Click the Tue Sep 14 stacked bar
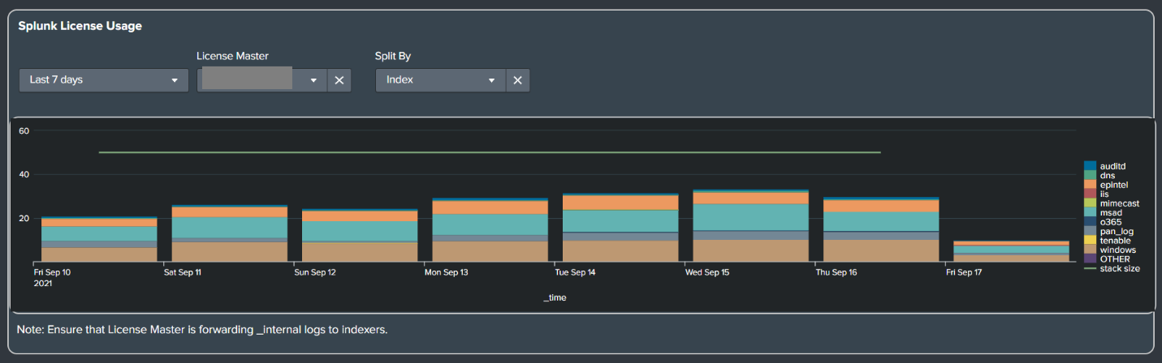This screenshot has height=363, width=1162. point(620,228)
